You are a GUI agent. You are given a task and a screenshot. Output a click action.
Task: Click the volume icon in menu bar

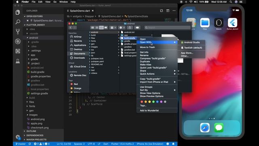[196, 2]
